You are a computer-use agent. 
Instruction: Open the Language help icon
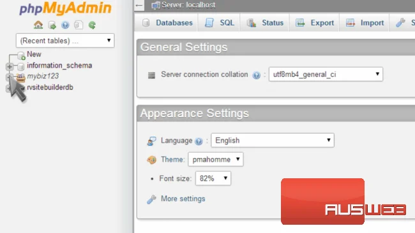(x=199, y=141)
